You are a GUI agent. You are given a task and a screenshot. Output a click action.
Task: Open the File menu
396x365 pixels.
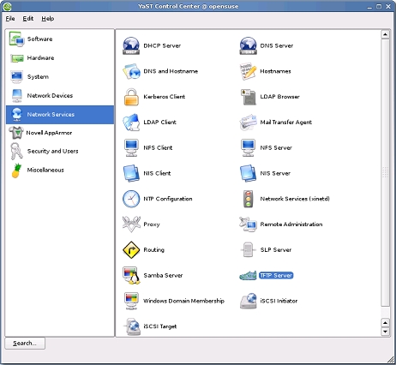(10, 19)
